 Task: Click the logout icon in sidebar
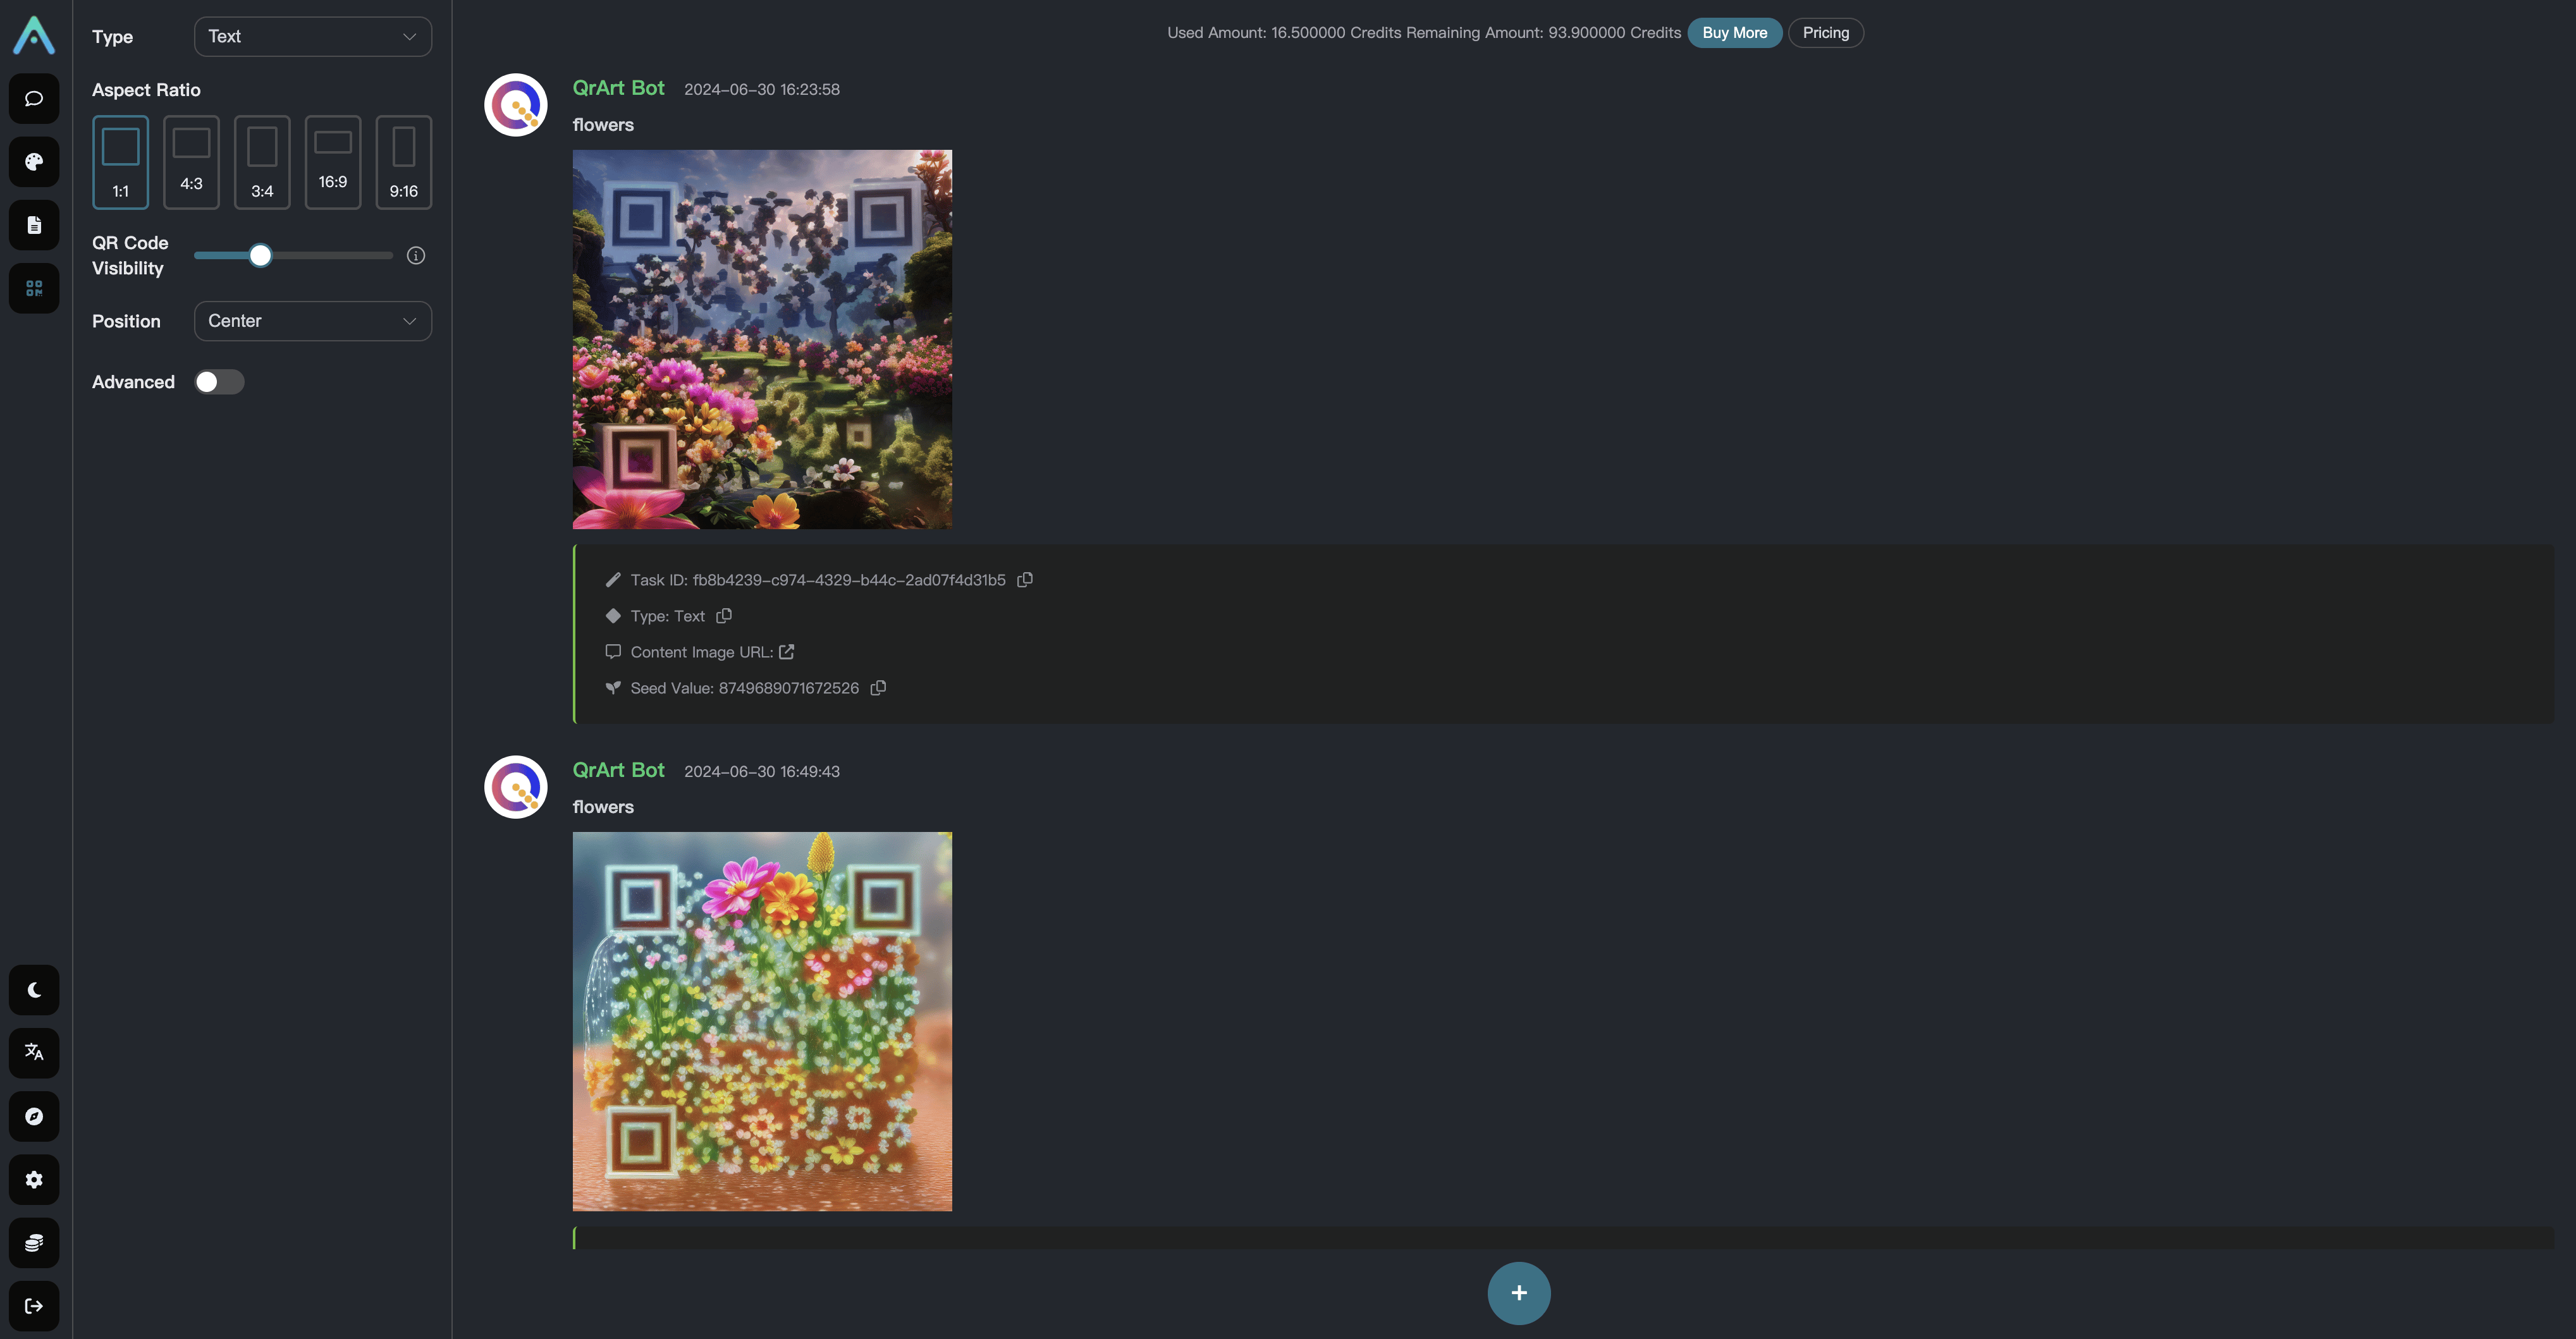pyautogui.click(x=34, y=1306)
